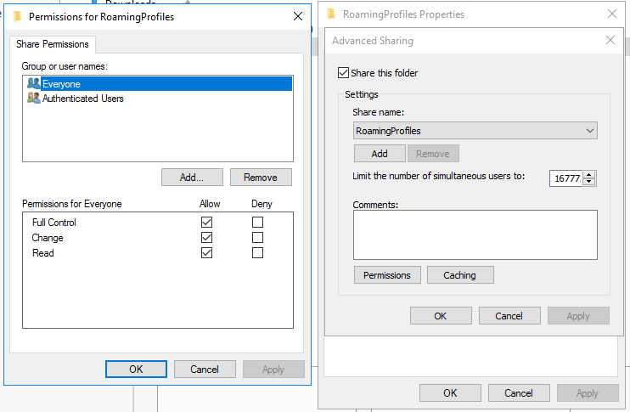
Task: Click folder icon in RoamingProfiles Properties title
Action: pos(331,14)
